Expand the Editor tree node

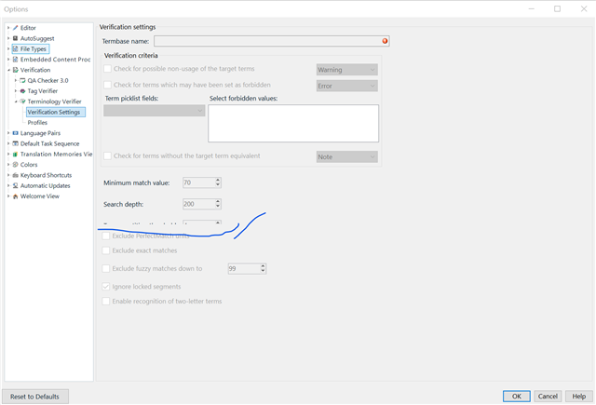pos(8,28)
